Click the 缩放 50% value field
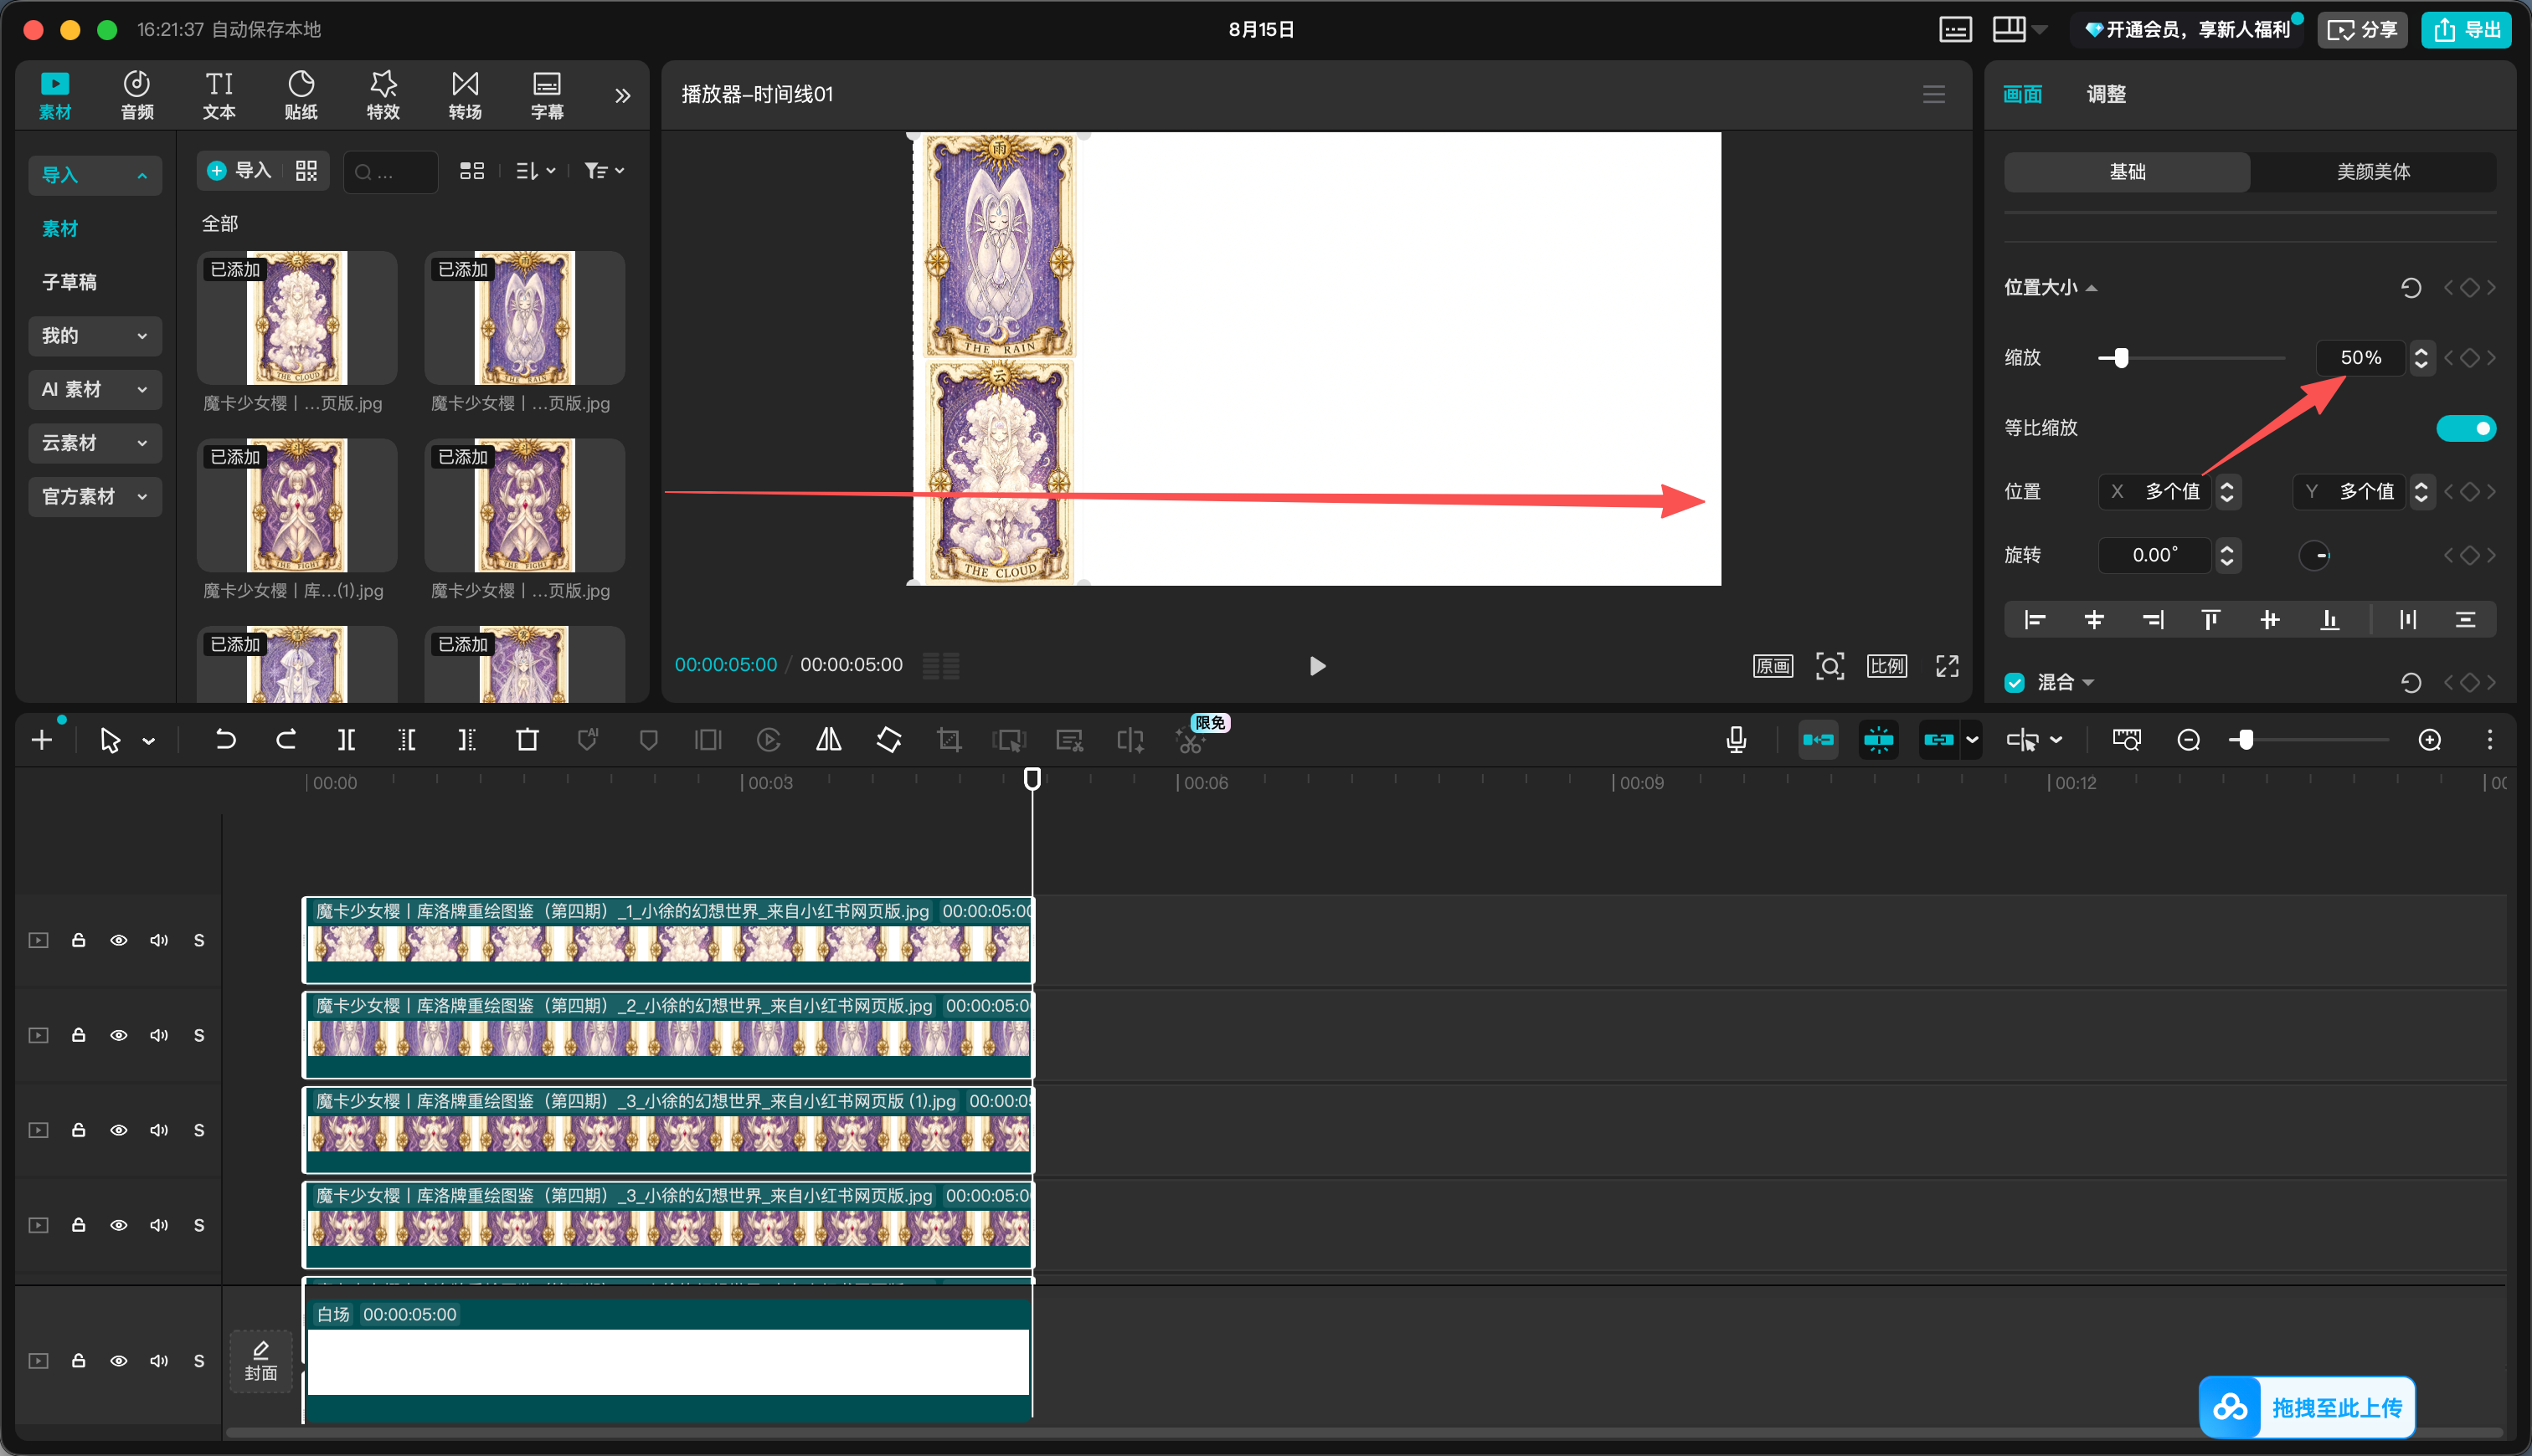 tap(2360, 358)
